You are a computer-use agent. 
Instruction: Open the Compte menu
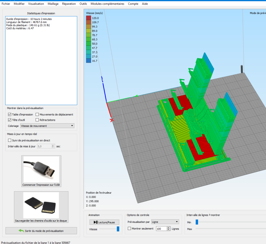pos(133,4)
